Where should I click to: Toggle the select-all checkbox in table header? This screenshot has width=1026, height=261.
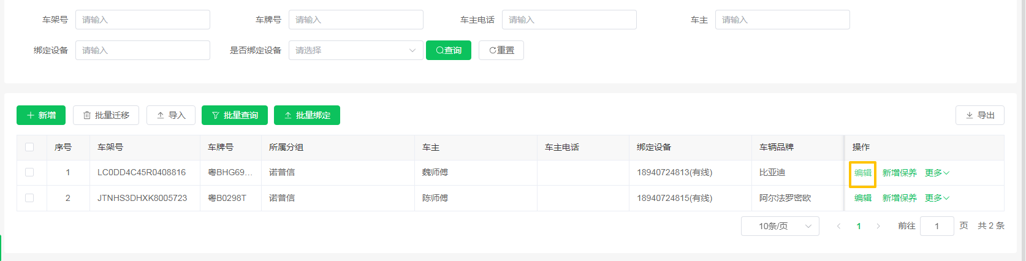click(29, 147)
